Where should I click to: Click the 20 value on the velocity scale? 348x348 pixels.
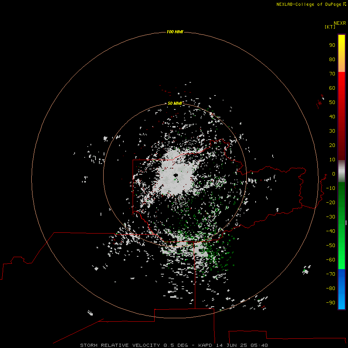332,145
